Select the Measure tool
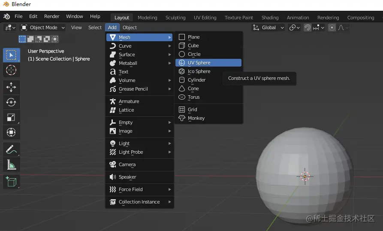 [x=11, y=164]
